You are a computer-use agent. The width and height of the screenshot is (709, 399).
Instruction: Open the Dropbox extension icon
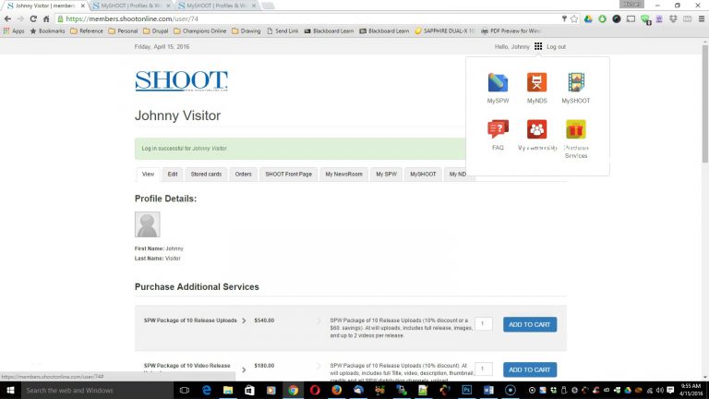coord(673,19)
